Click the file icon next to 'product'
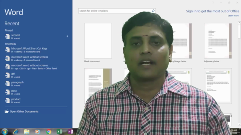241x135 pixels. pyautogui.click(x=8, y=100)
